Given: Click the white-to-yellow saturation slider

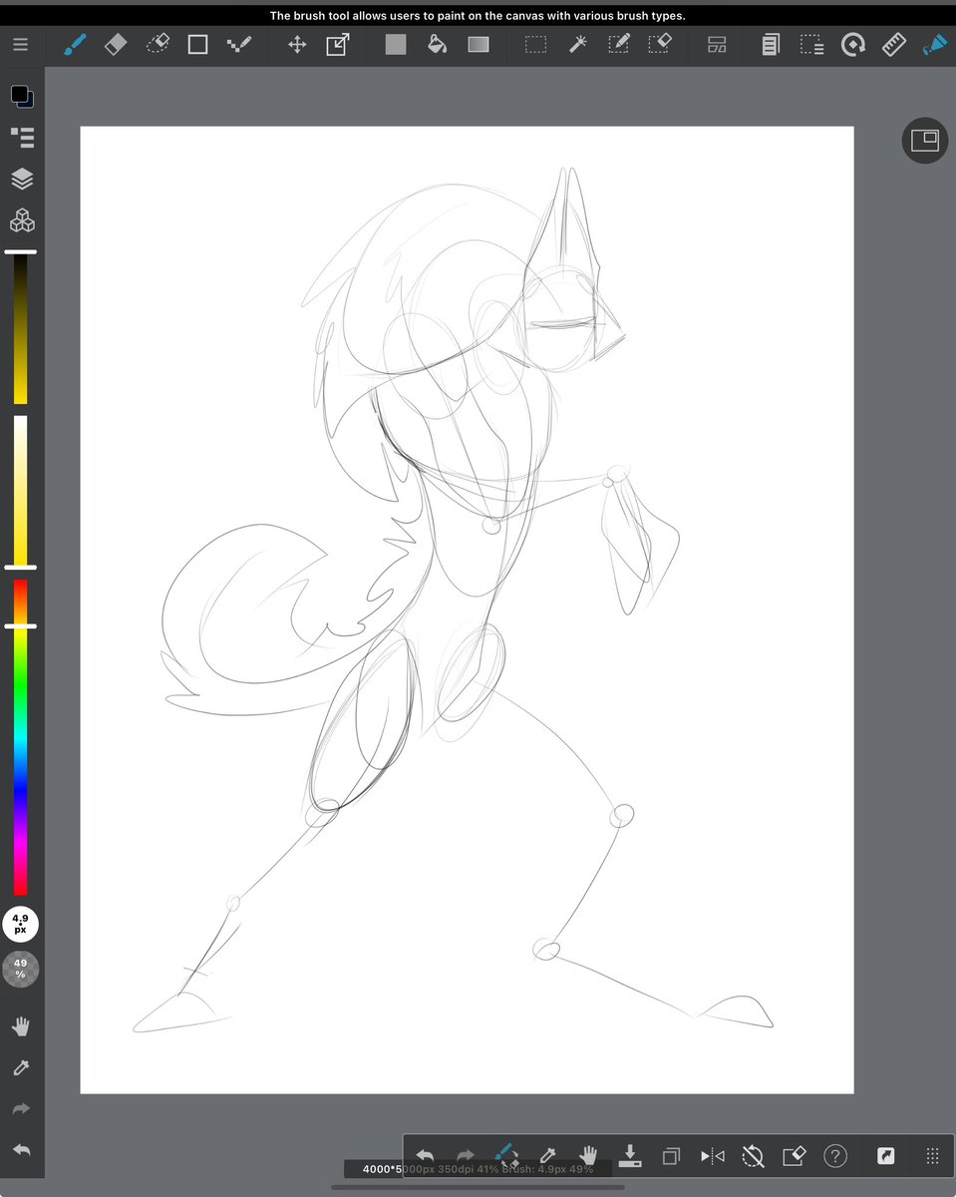Looking at the screenshot, I should pos(20,492).
